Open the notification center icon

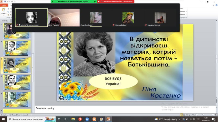[214, 119]
